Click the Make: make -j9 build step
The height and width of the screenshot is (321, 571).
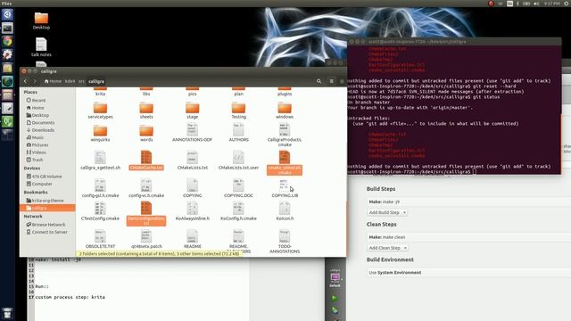[x=469, y=202]
